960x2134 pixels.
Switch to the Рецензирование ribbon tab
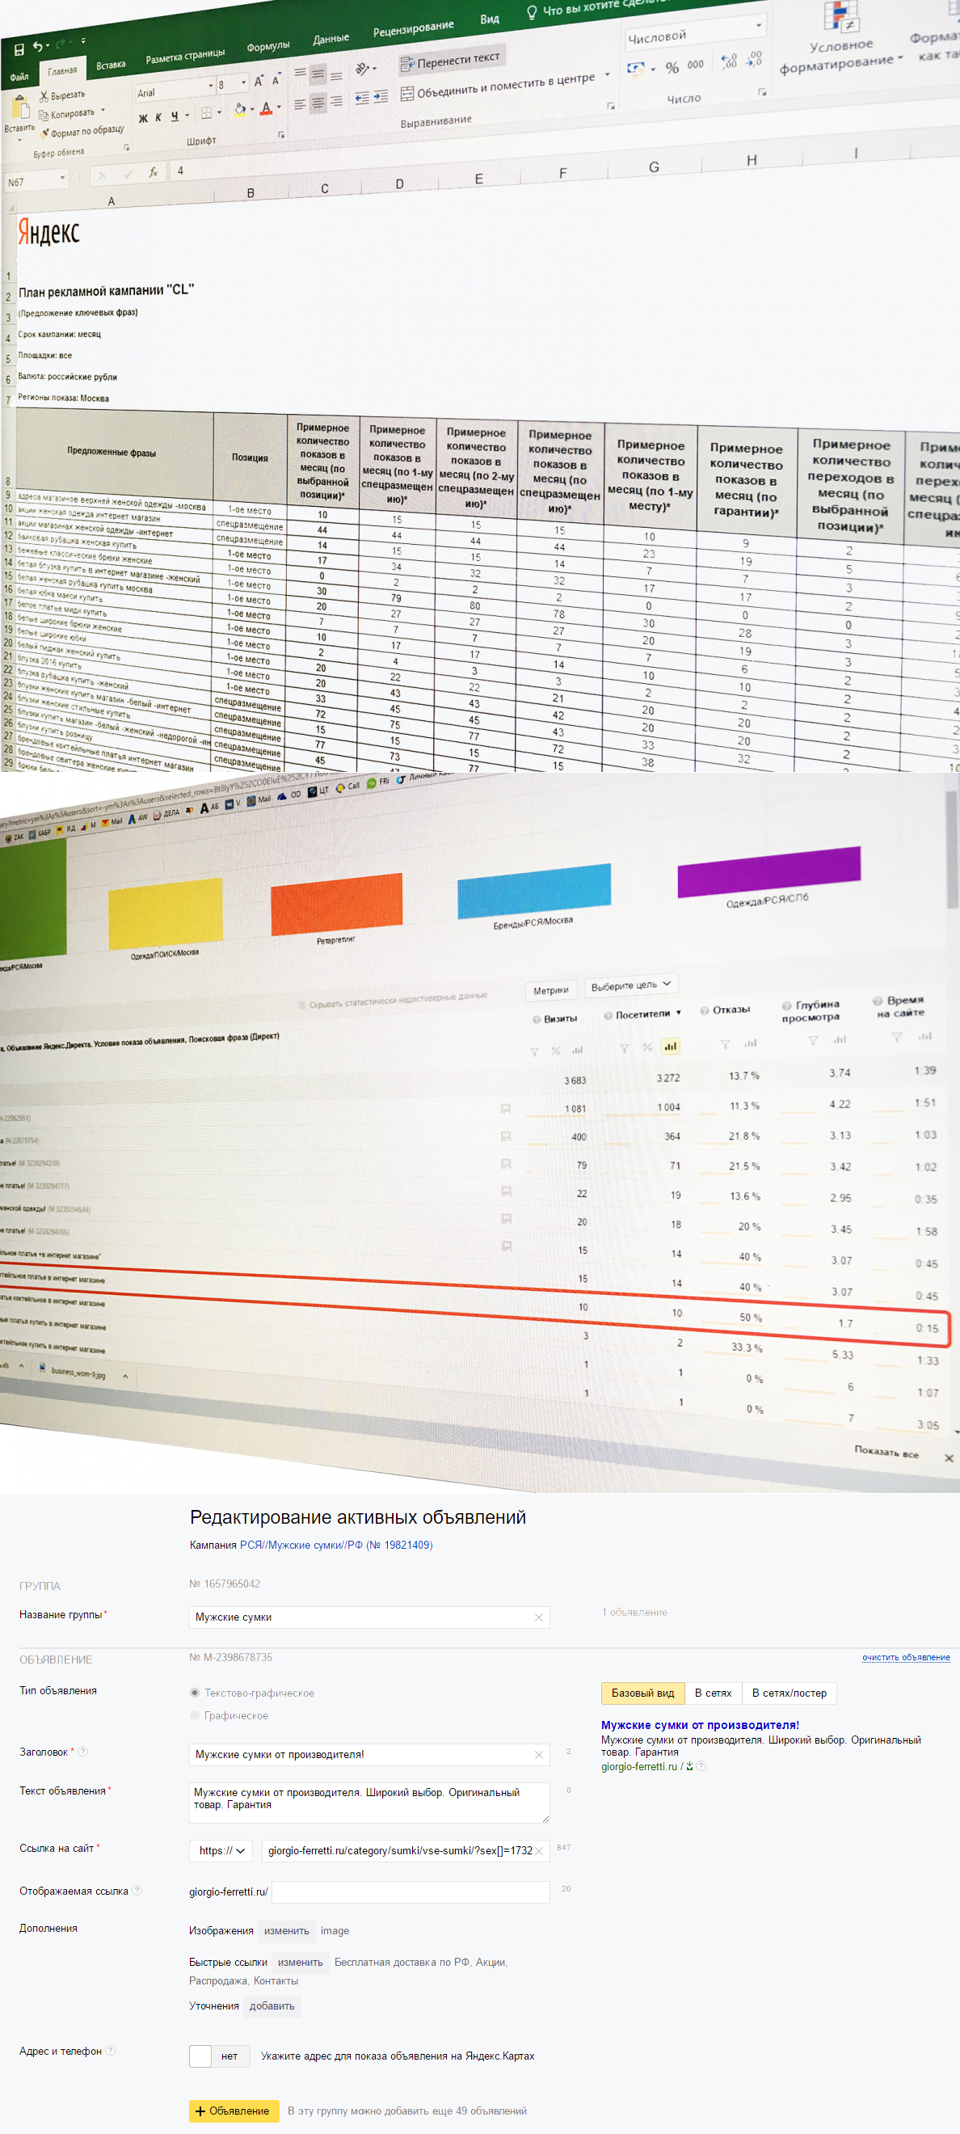point(413,29)
